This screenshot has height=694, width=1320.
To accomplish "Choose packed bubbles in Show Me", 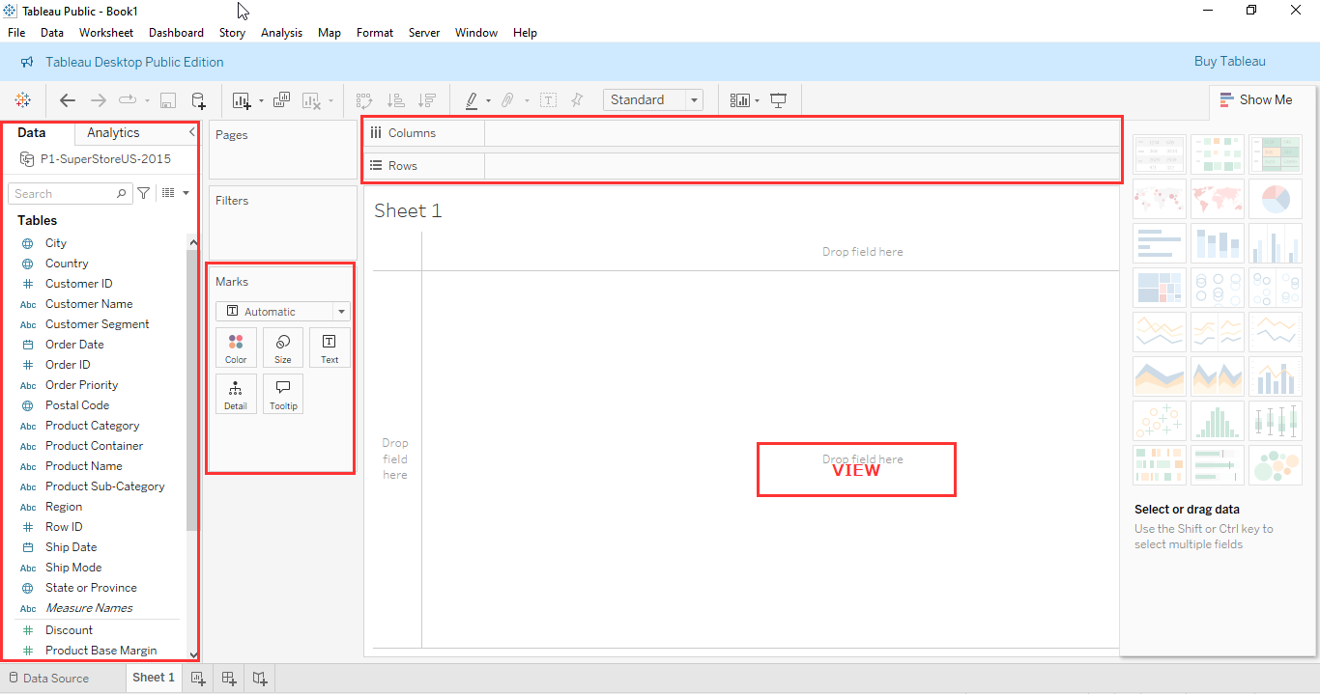I will [1275, 465].
